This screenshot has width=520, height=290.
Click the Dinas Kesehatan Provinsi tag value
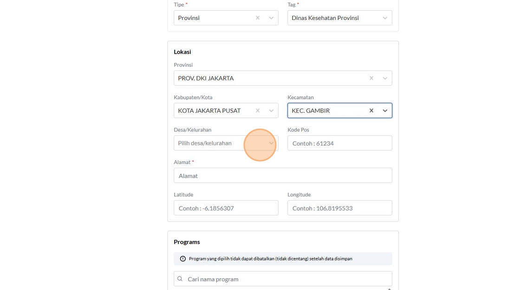click(325, 18)
